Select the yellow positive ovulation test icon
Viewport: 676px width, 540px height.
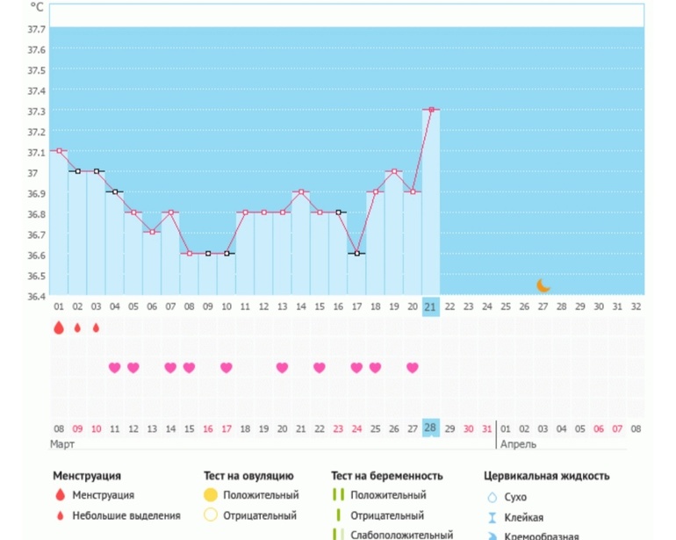[211, 495]
